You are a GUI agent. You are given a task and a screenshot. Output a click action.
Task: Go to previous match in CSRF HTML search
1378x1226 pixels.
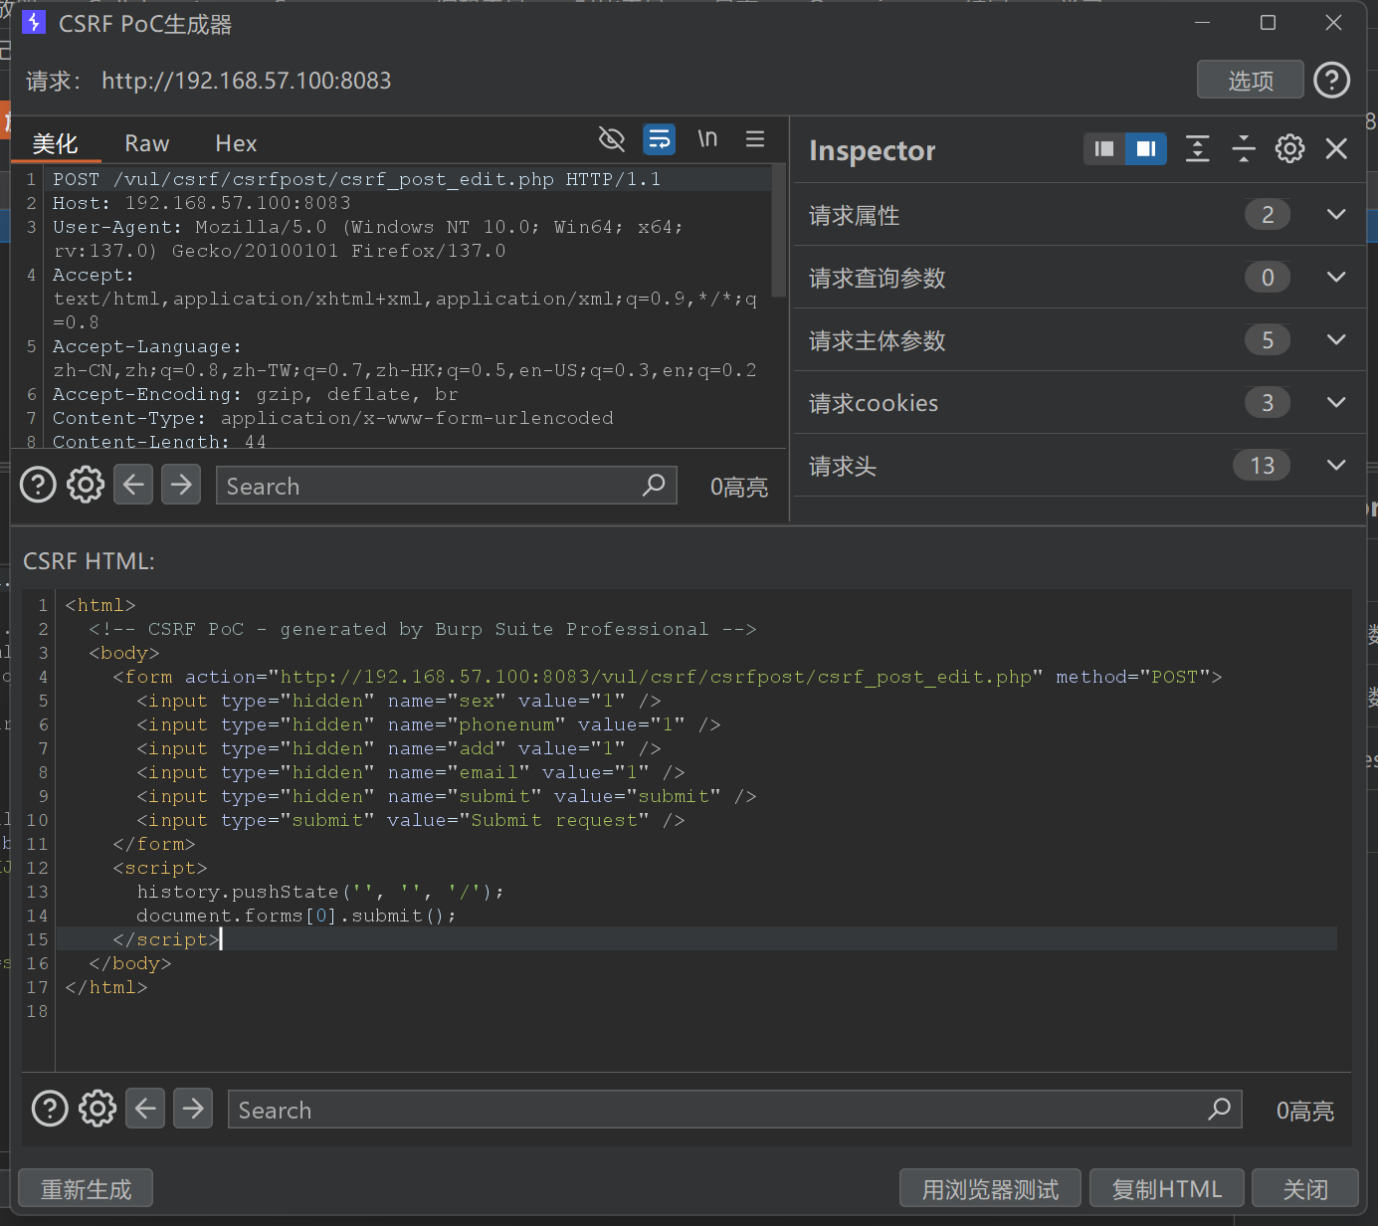click(145, 1108)
